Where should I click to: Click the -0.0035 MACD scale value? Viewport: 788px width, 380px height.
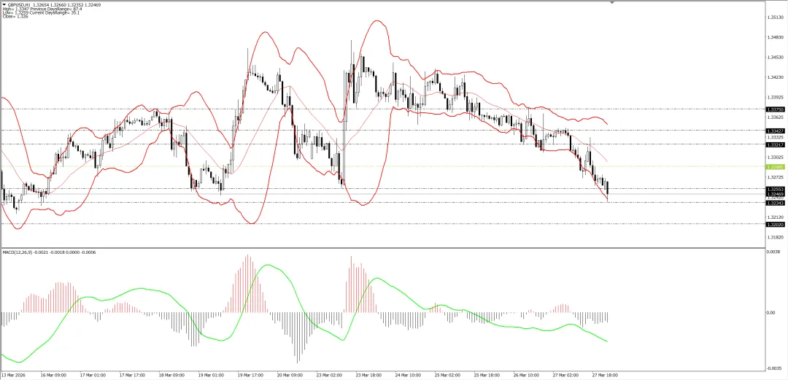775,368
